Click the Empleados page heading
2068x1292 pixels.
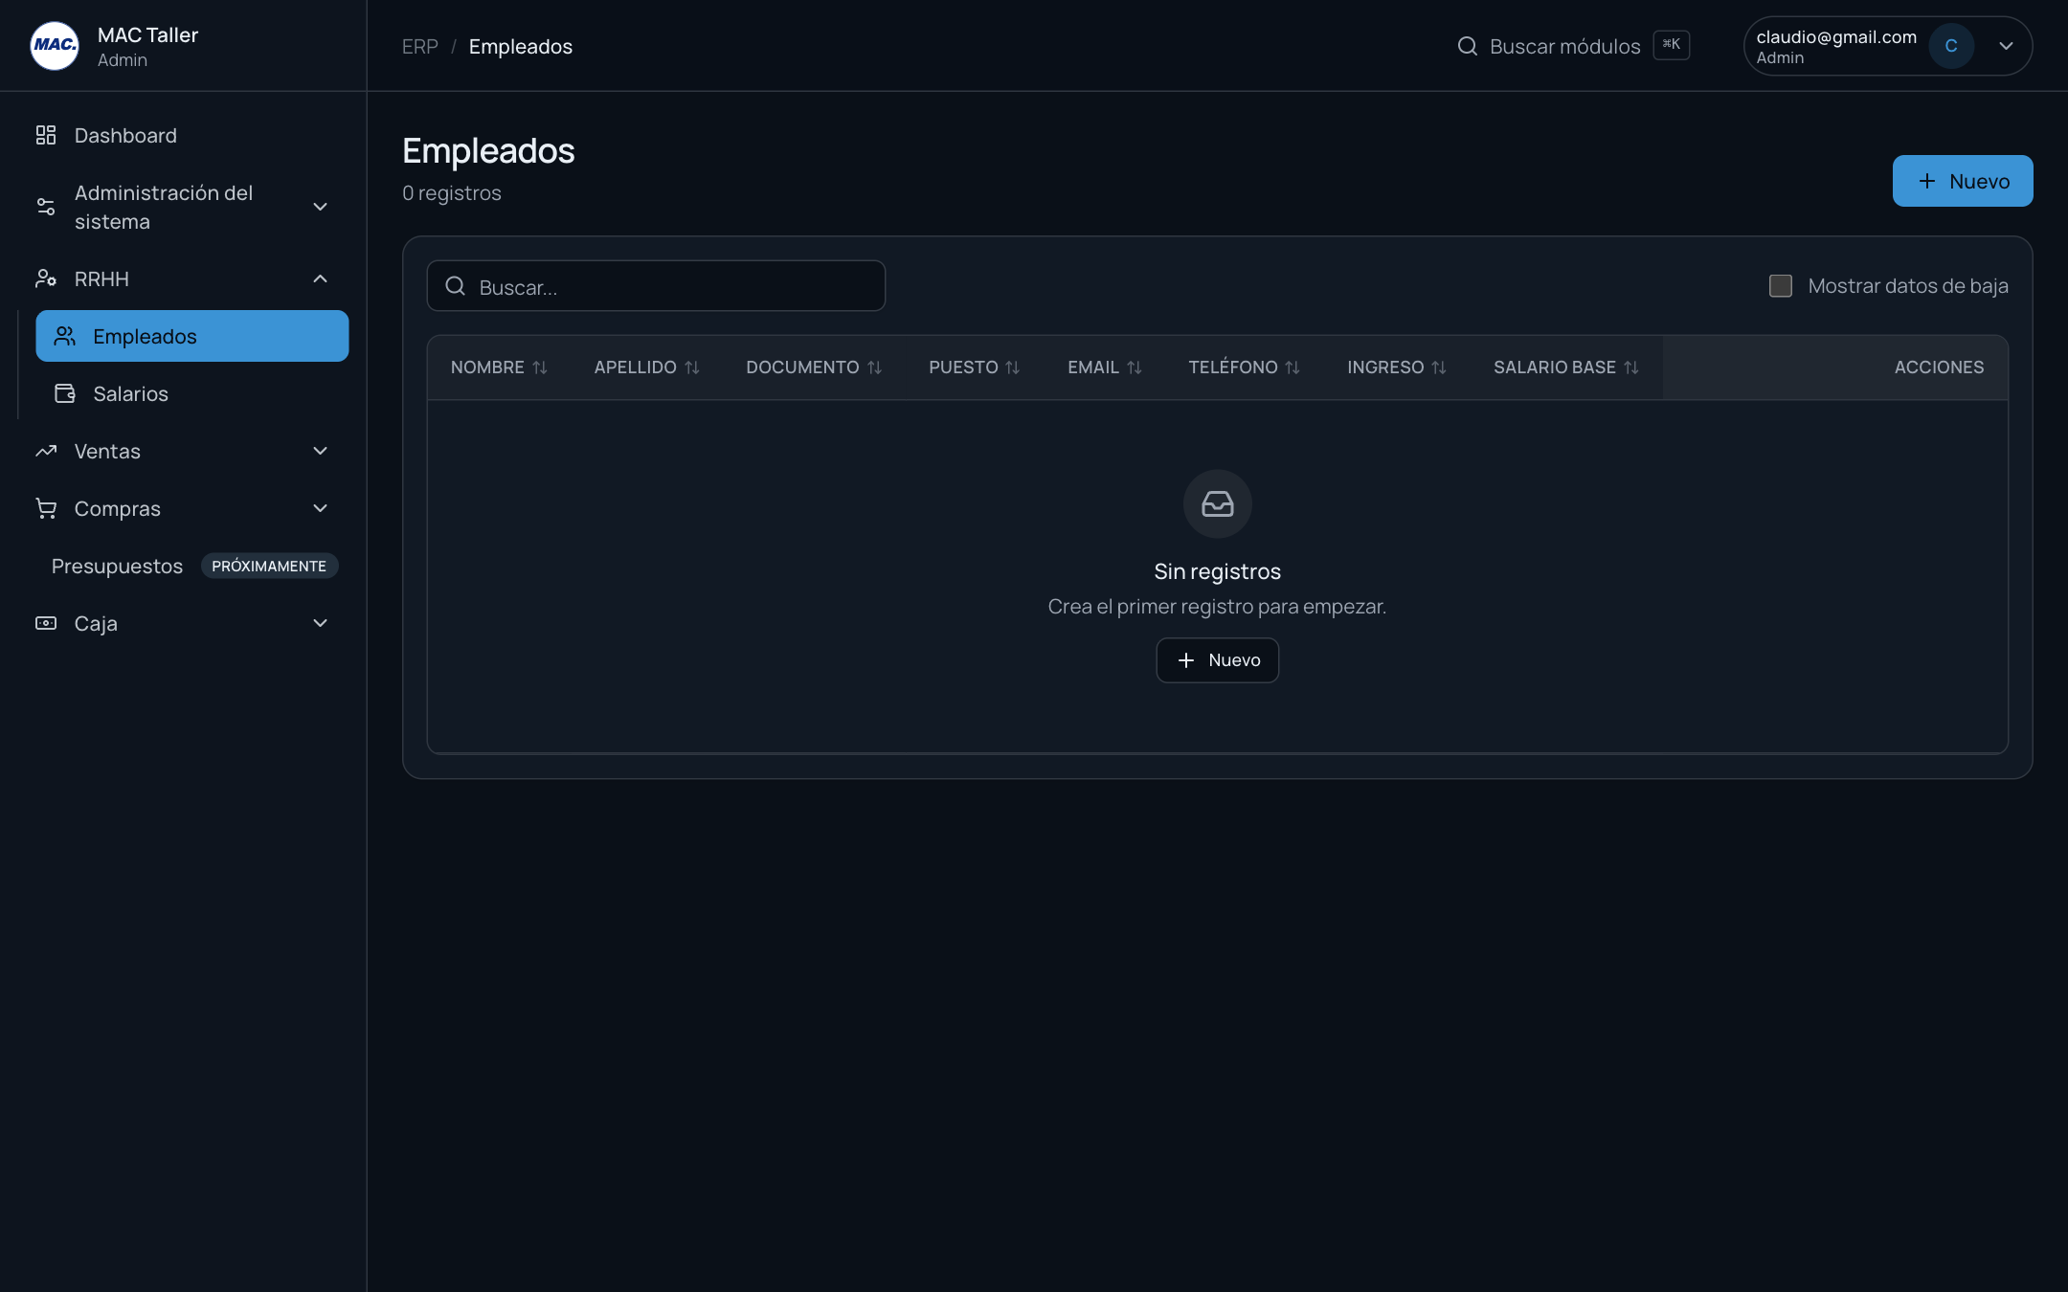tap(488, 151)
